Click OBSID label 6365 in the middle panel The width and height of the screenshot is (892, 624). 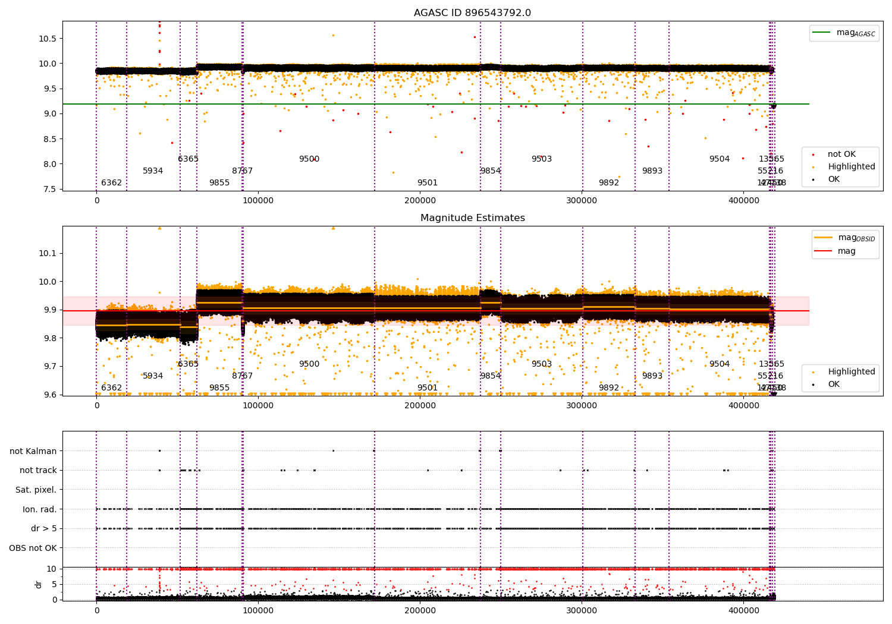click(188, 364)
